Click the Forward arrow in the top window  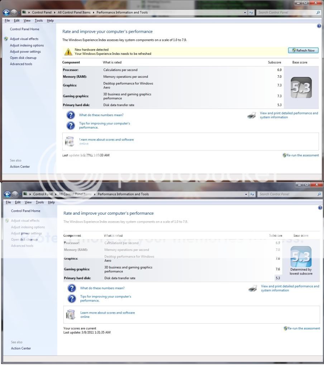[x=14, y=13]
